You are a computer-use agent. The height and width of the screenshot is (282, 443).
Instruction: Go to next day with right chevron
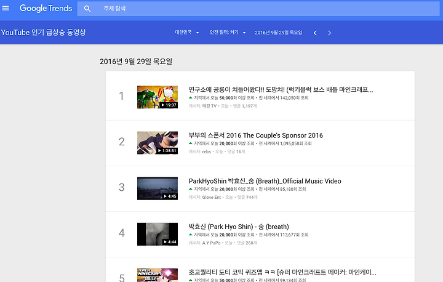[329, 33]
